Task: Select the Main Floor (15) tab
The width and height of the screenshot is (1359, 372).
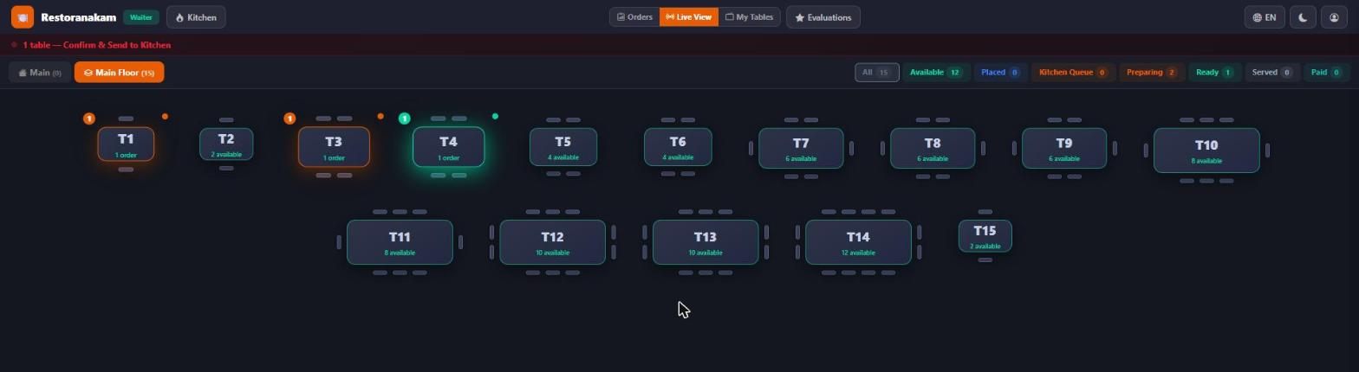Action: 119,73
